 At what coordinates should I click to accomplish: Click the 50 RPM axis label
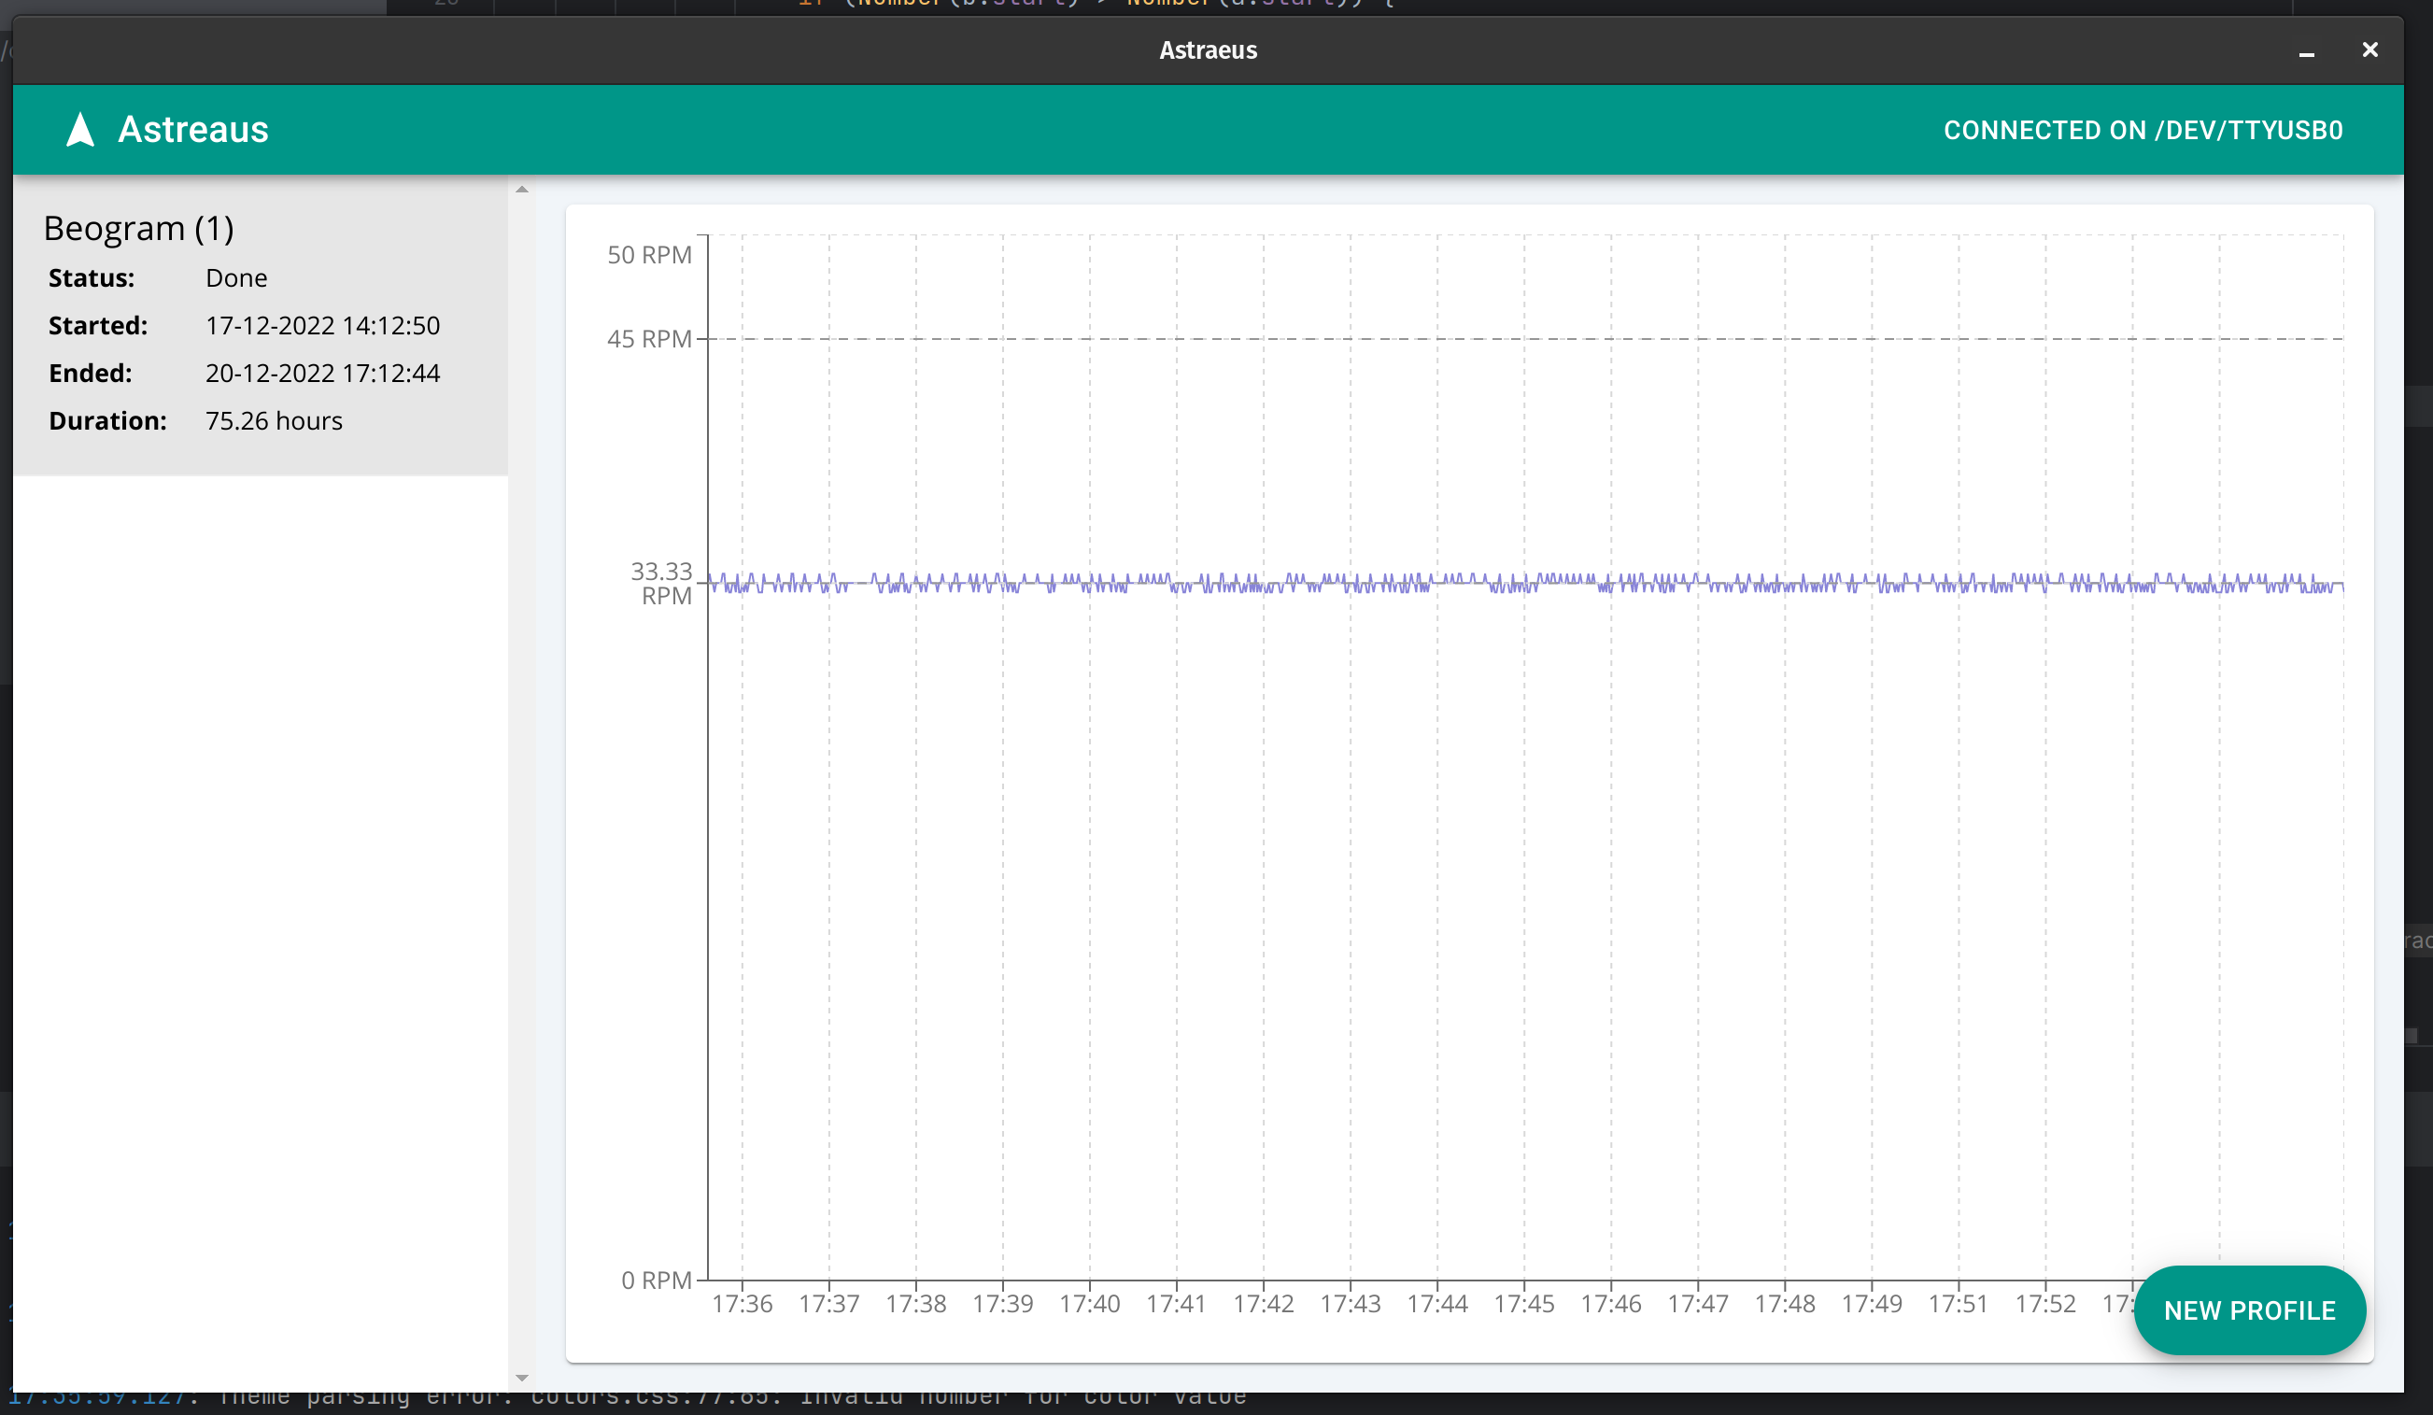(649, 255)
